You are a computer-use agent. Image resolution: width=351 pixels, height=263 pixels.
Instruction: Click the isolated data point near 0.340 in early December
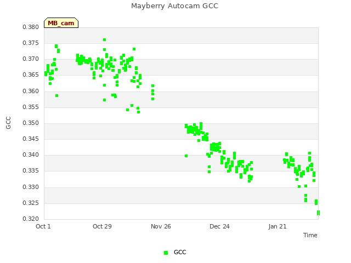(186, 156)
